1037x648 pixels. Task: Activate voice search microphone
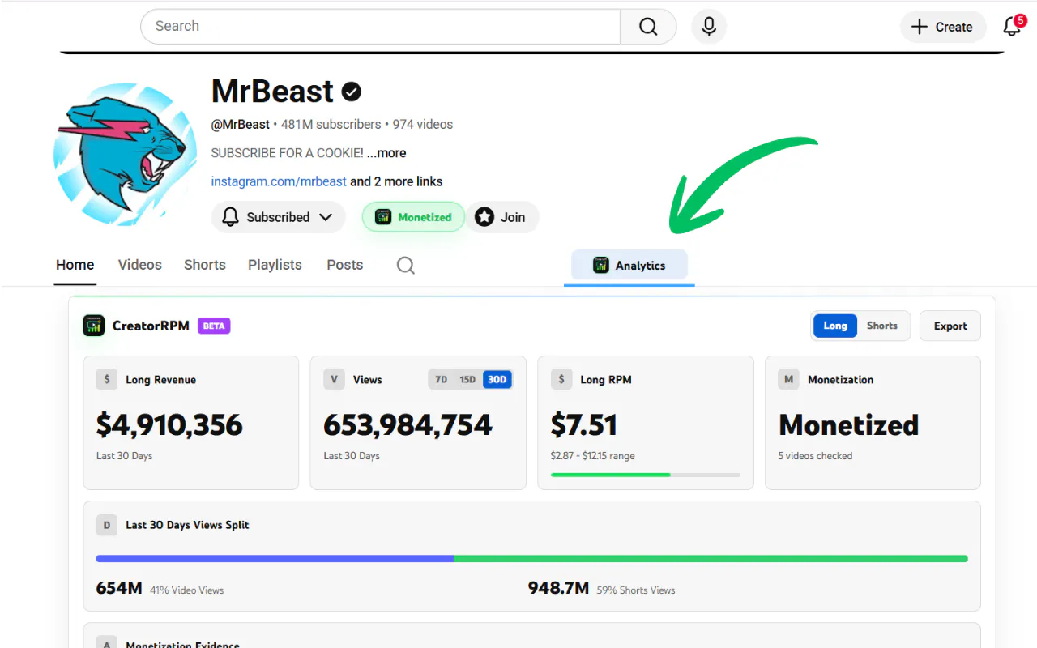[x=709, y=27]
